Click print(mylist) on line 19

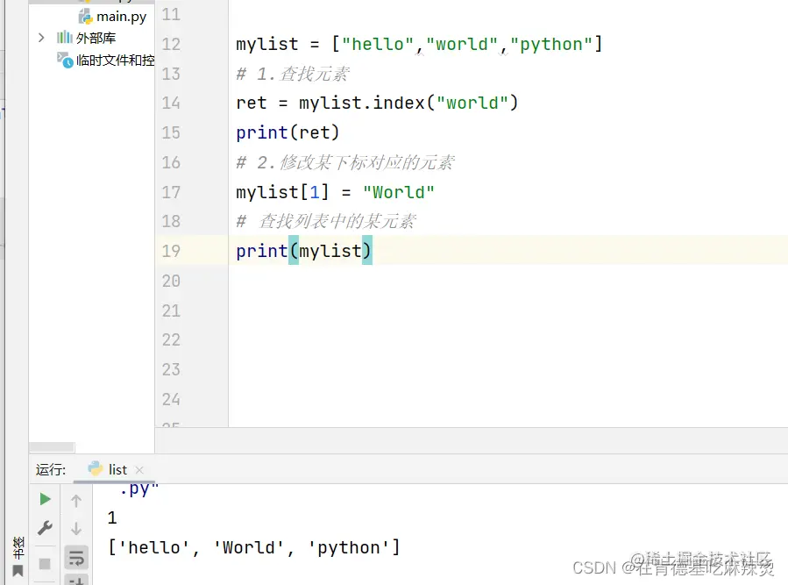click(303, 251)
